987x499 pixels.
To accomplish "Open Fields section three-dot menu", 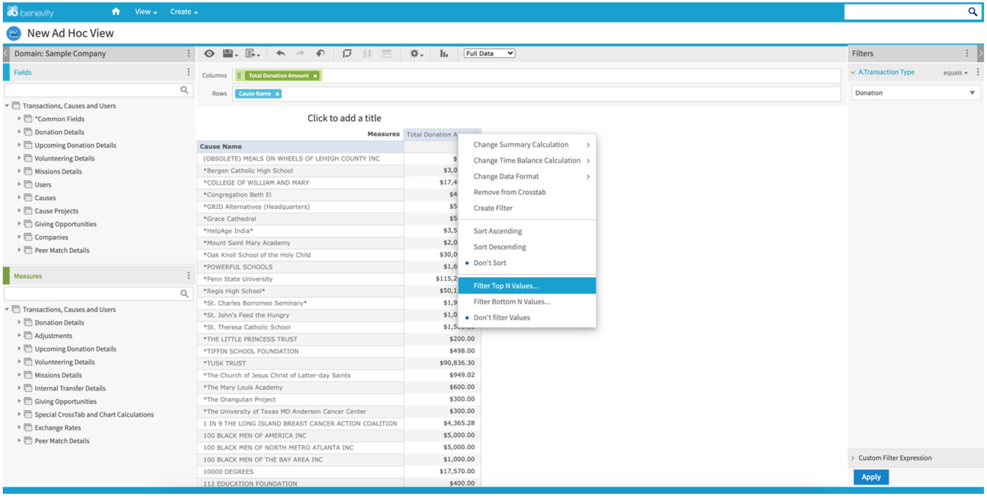I will [188, 72].
